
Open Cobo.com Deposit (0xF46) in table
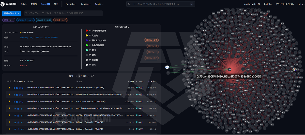pyautogui.click(x=91, y=101)
